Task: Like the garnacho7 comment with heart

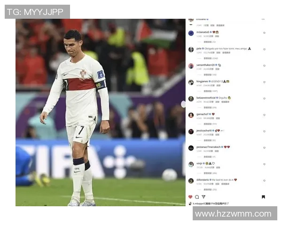Action: 264,115
